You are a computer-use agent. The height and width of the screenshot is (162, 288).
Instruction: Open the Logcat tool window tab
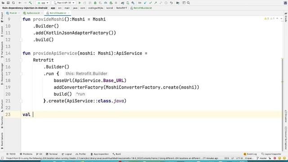[x=67, y=154]
